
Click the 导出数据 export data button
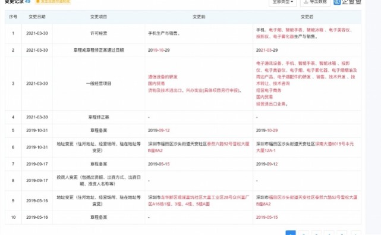click(315, 2)
